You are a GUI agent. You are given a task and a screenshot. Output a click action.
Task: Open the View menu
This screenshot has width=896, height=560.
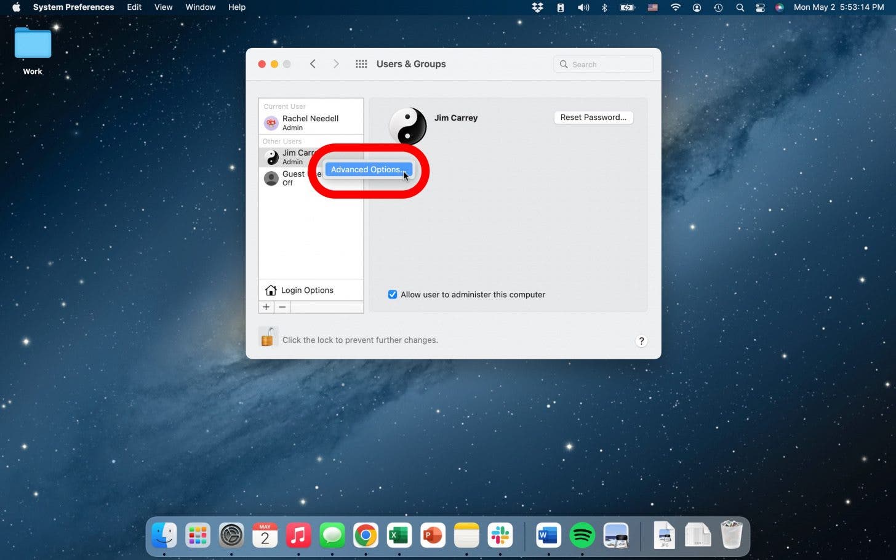point(163,7)
